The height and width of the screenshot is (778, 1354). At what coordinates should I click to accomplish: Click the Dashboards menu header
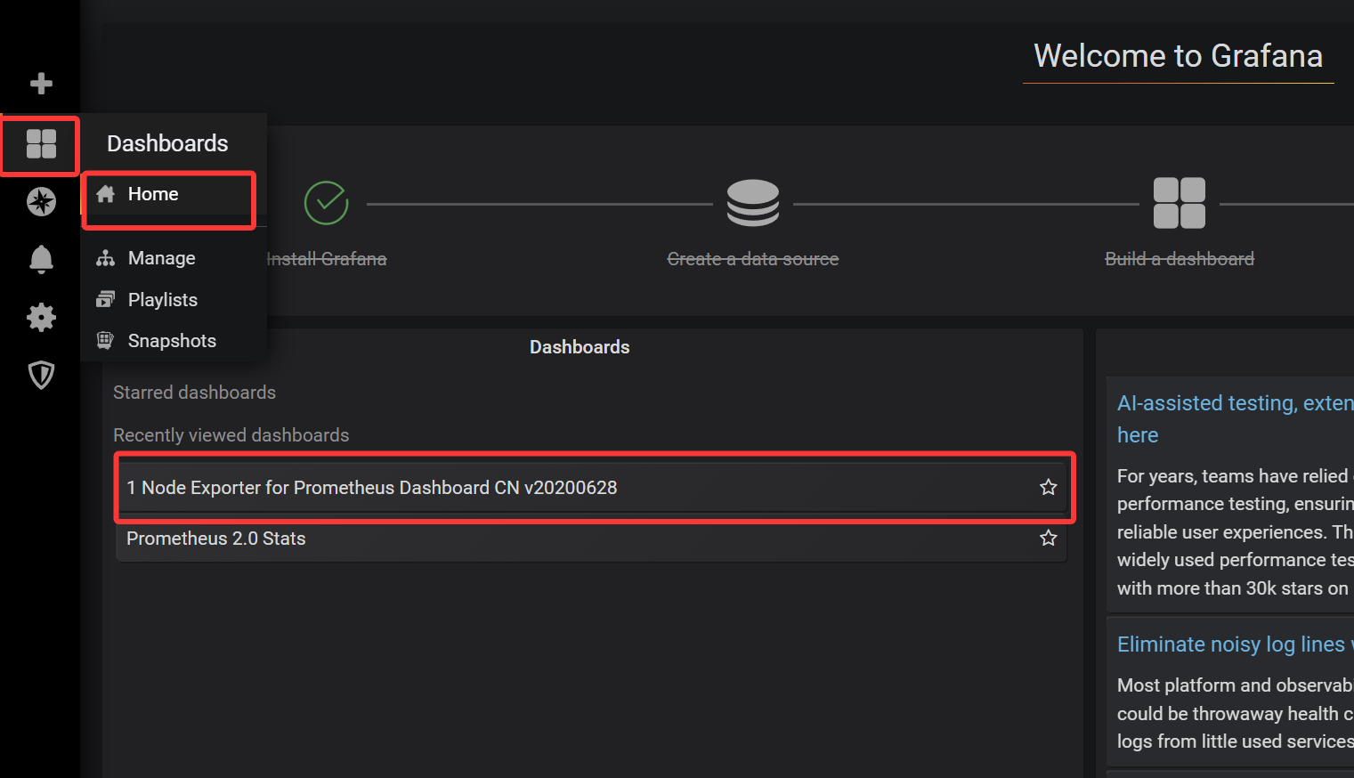[x=167, y=143]
